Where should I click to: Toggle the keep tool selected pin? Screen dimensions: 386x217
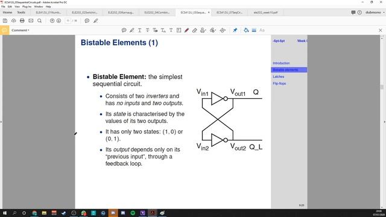235,30
